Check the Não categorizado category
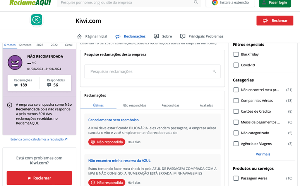 tap(236, 133)
